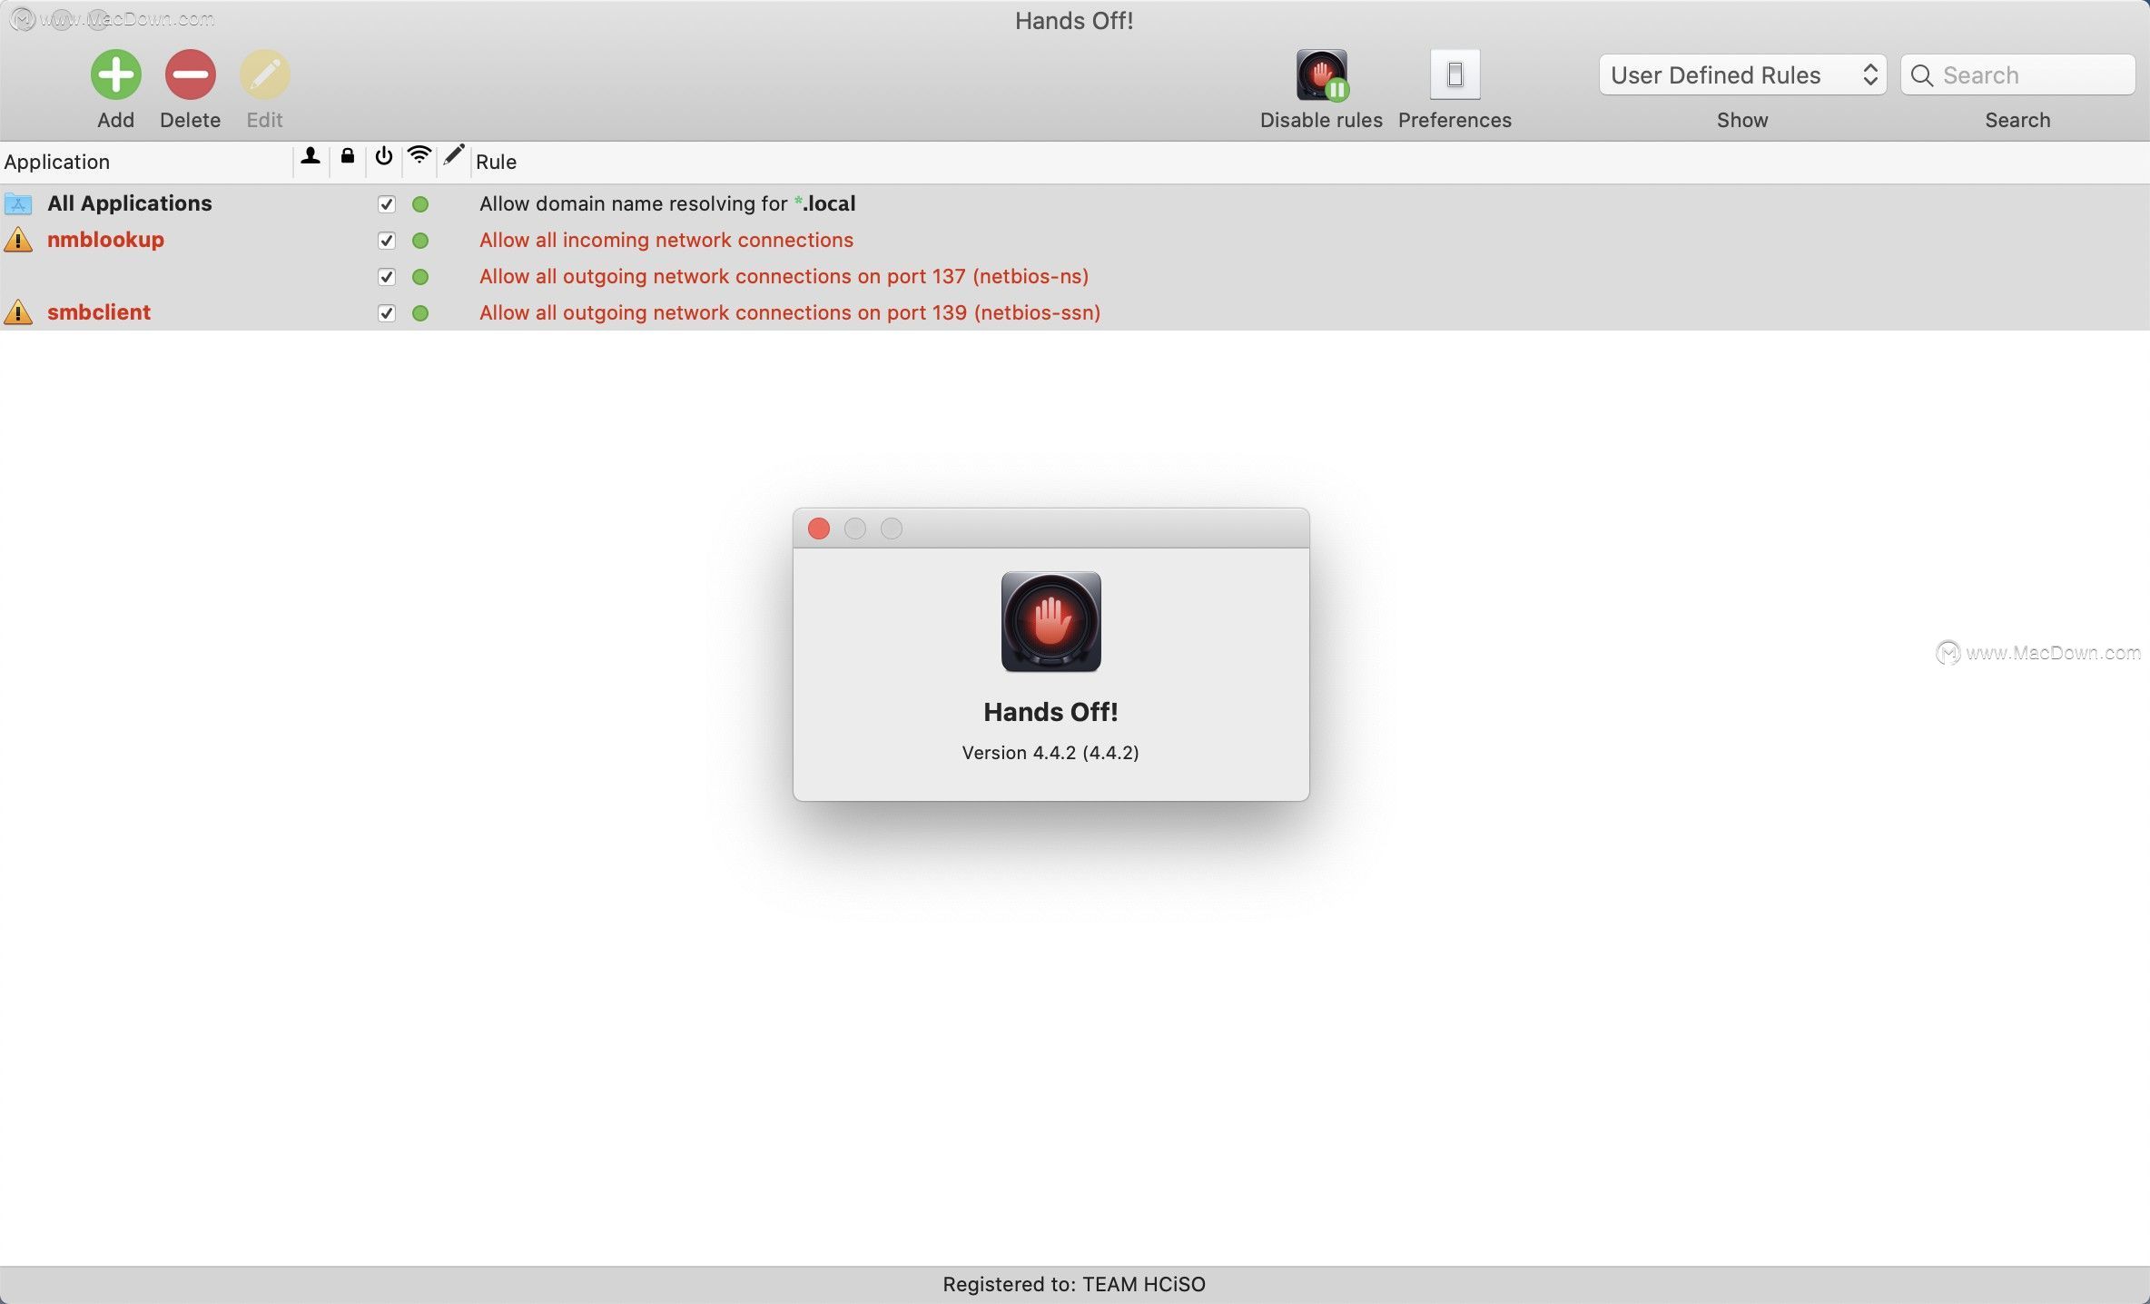Click the Hands Off! name in About dialog
The width and height of the screenshot is (2150, 1304).
pyautogui.click(x=1050, y=712)
